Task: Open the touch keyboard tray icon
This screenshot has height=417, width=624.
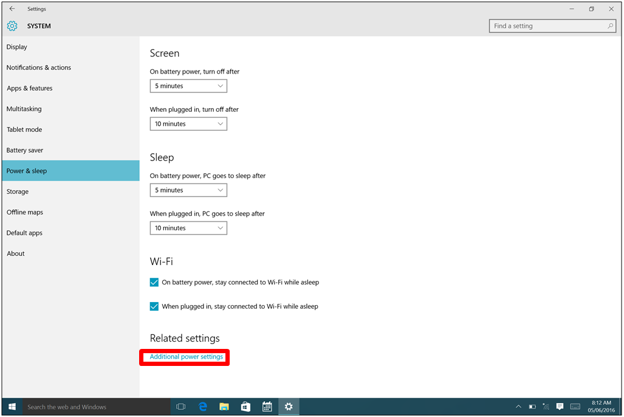Action: 575,407
